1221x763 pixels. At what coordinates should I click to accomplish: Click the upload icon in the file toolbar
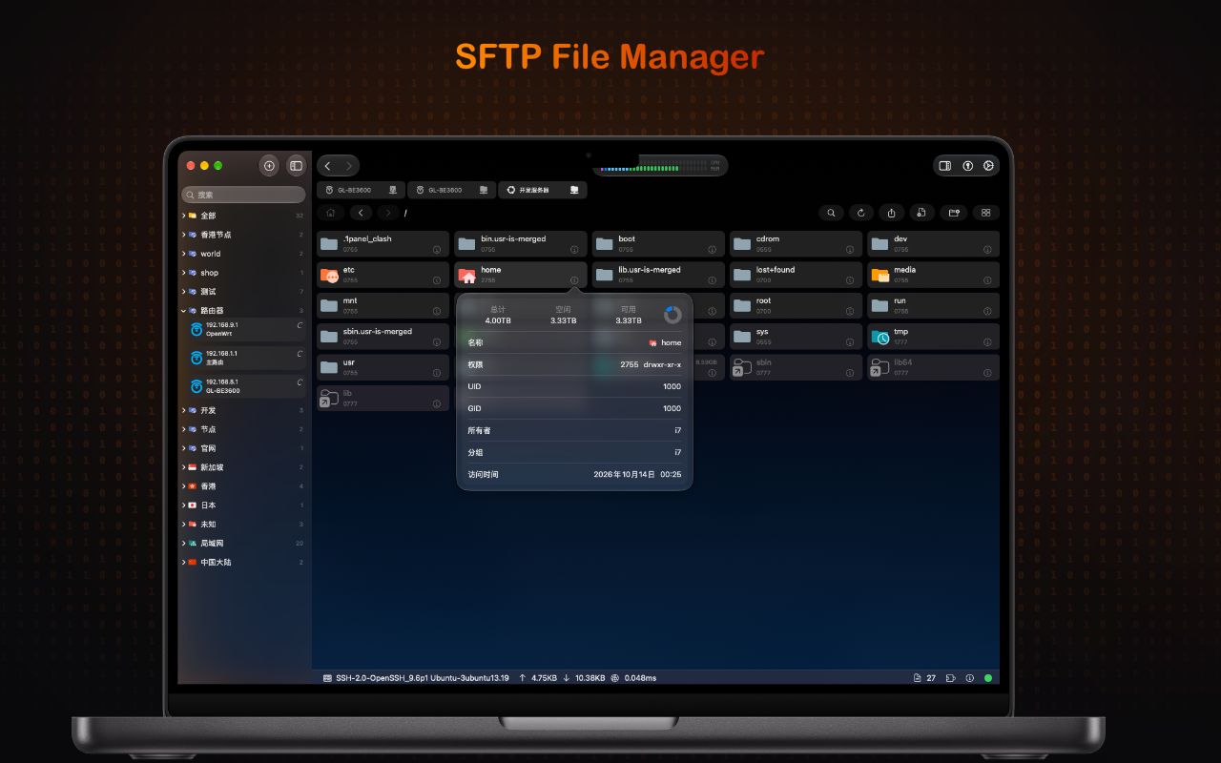(891, 213)
